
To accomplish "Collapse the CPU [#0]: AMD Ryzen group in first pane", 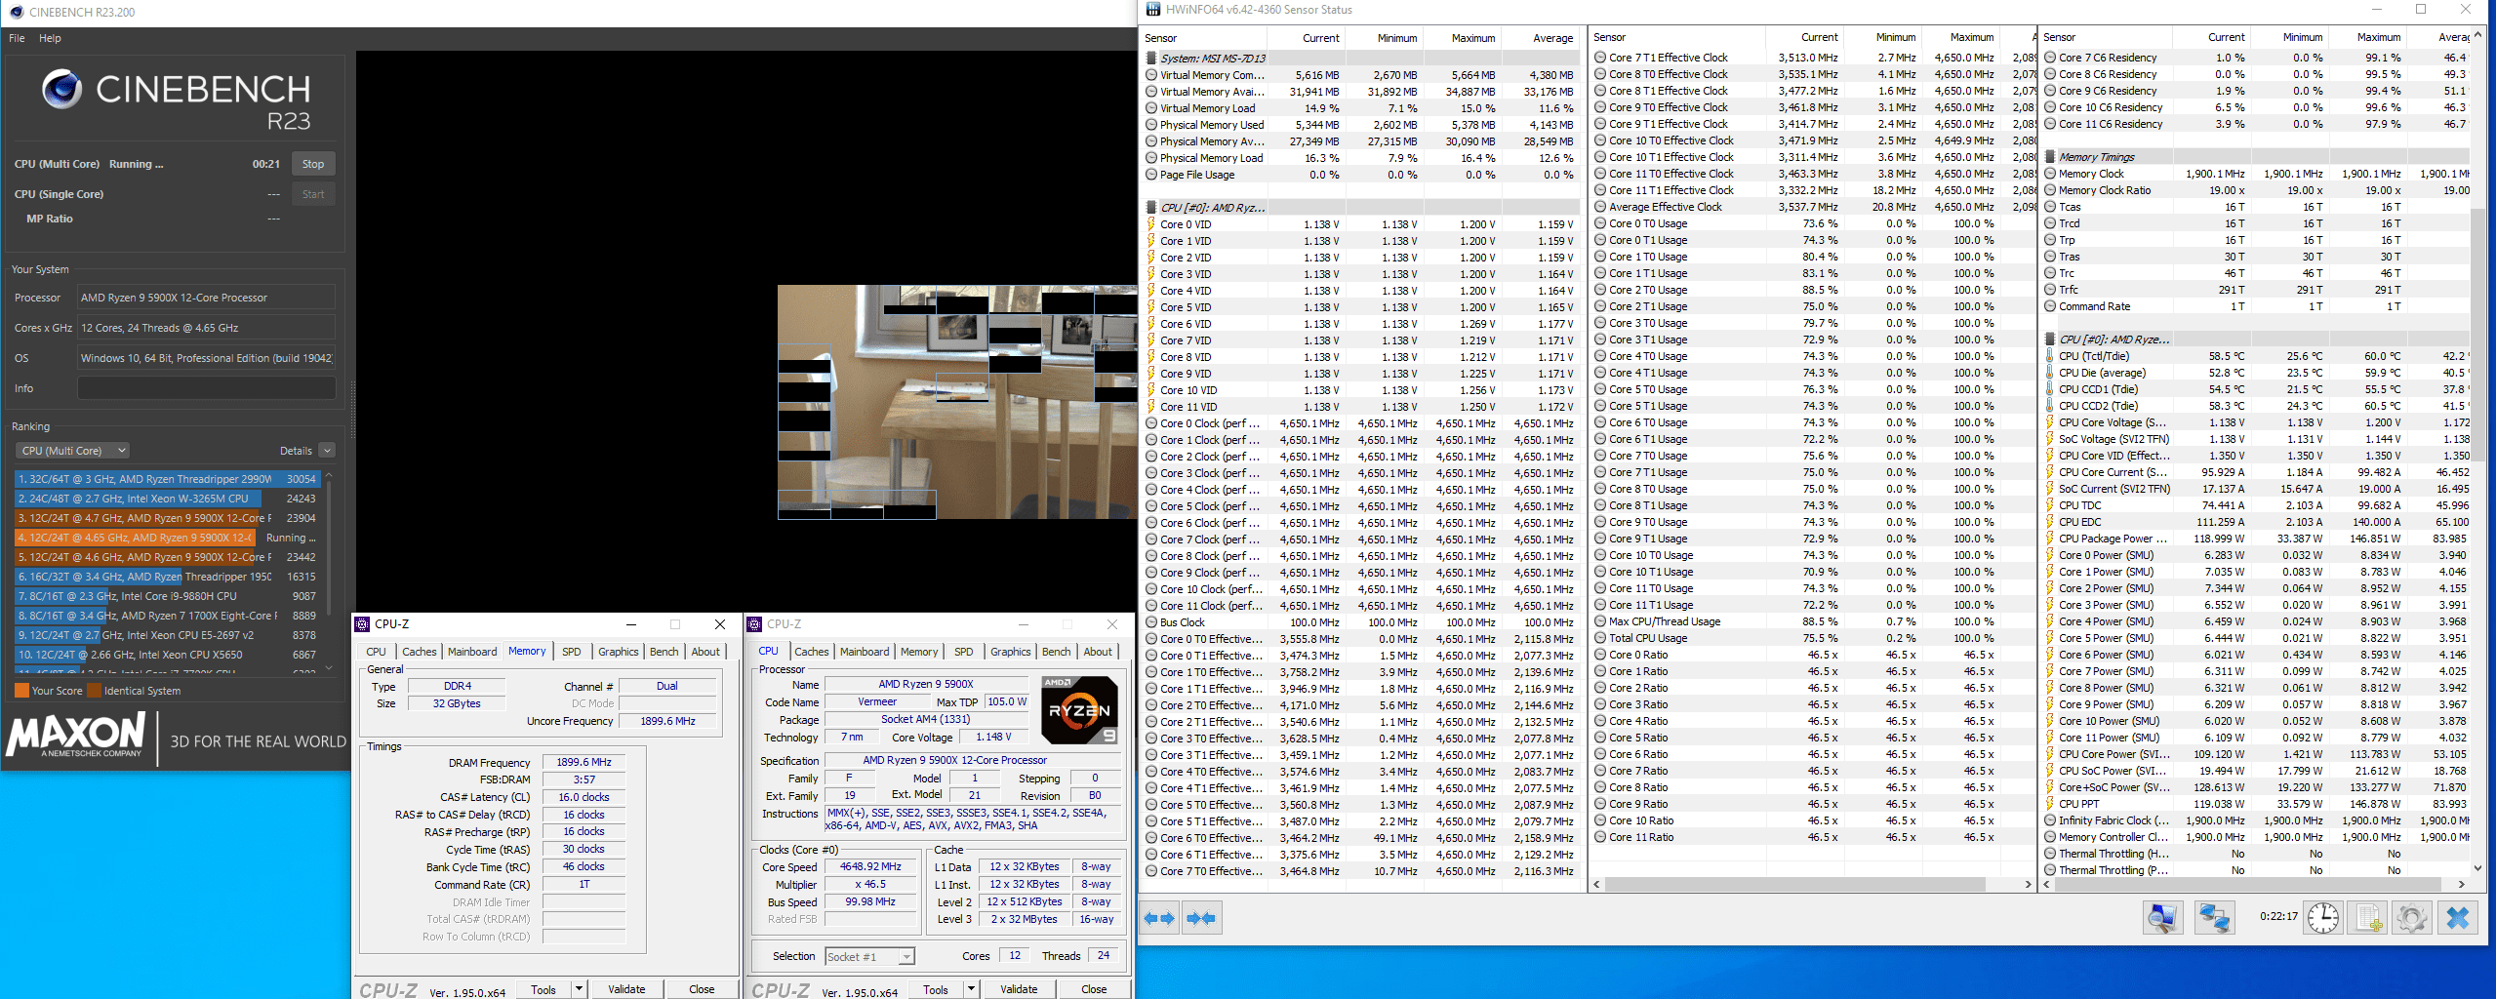I will 1151,208.
